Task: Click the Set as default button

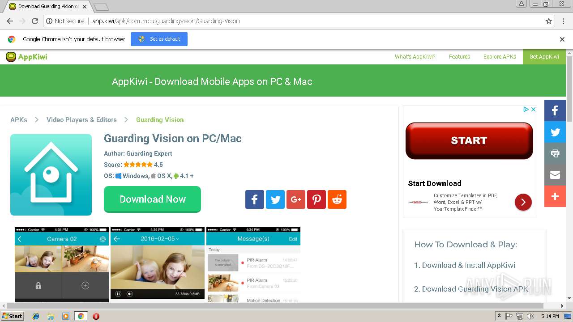Action: 159,39
